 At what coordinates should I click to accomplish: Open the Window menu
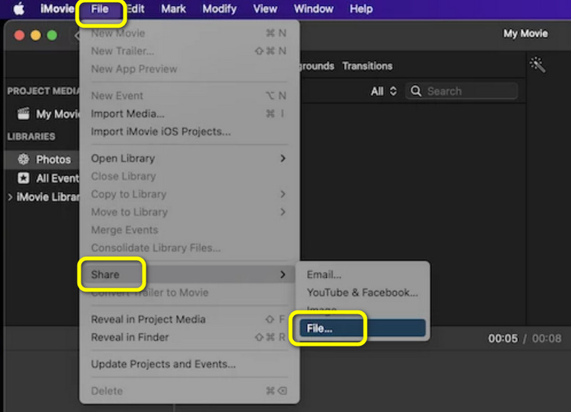tap(313, 9)
